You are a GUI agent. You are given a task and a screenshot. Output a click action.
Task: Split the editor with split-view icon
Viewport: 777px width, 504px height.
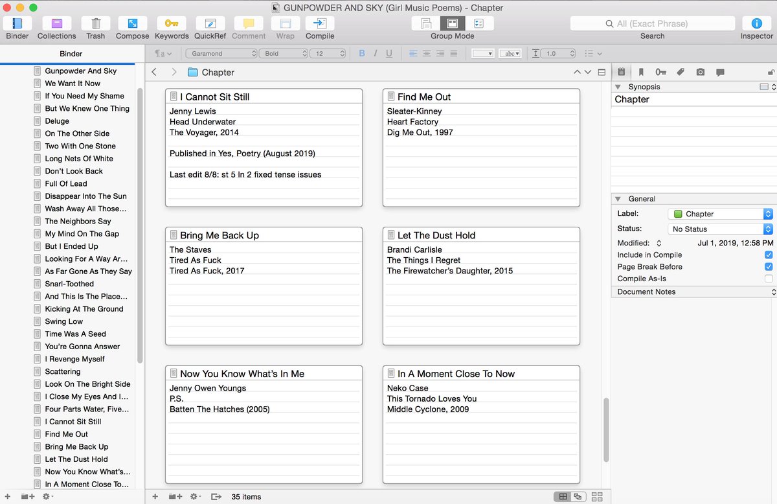[x=602, y=72]
